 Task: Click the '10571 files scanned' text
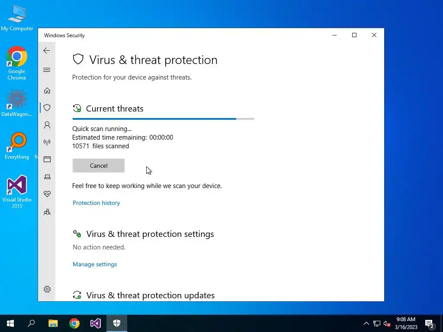[100, 146]
